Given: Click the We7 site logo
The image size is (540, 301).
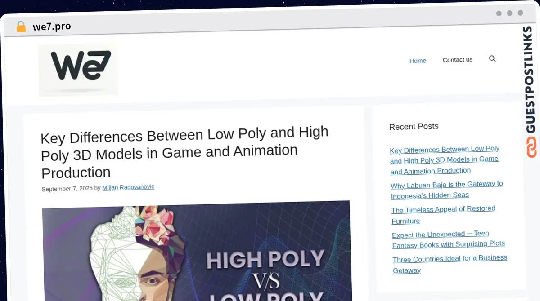Looking at the screenshot, I should pos(78,70).
